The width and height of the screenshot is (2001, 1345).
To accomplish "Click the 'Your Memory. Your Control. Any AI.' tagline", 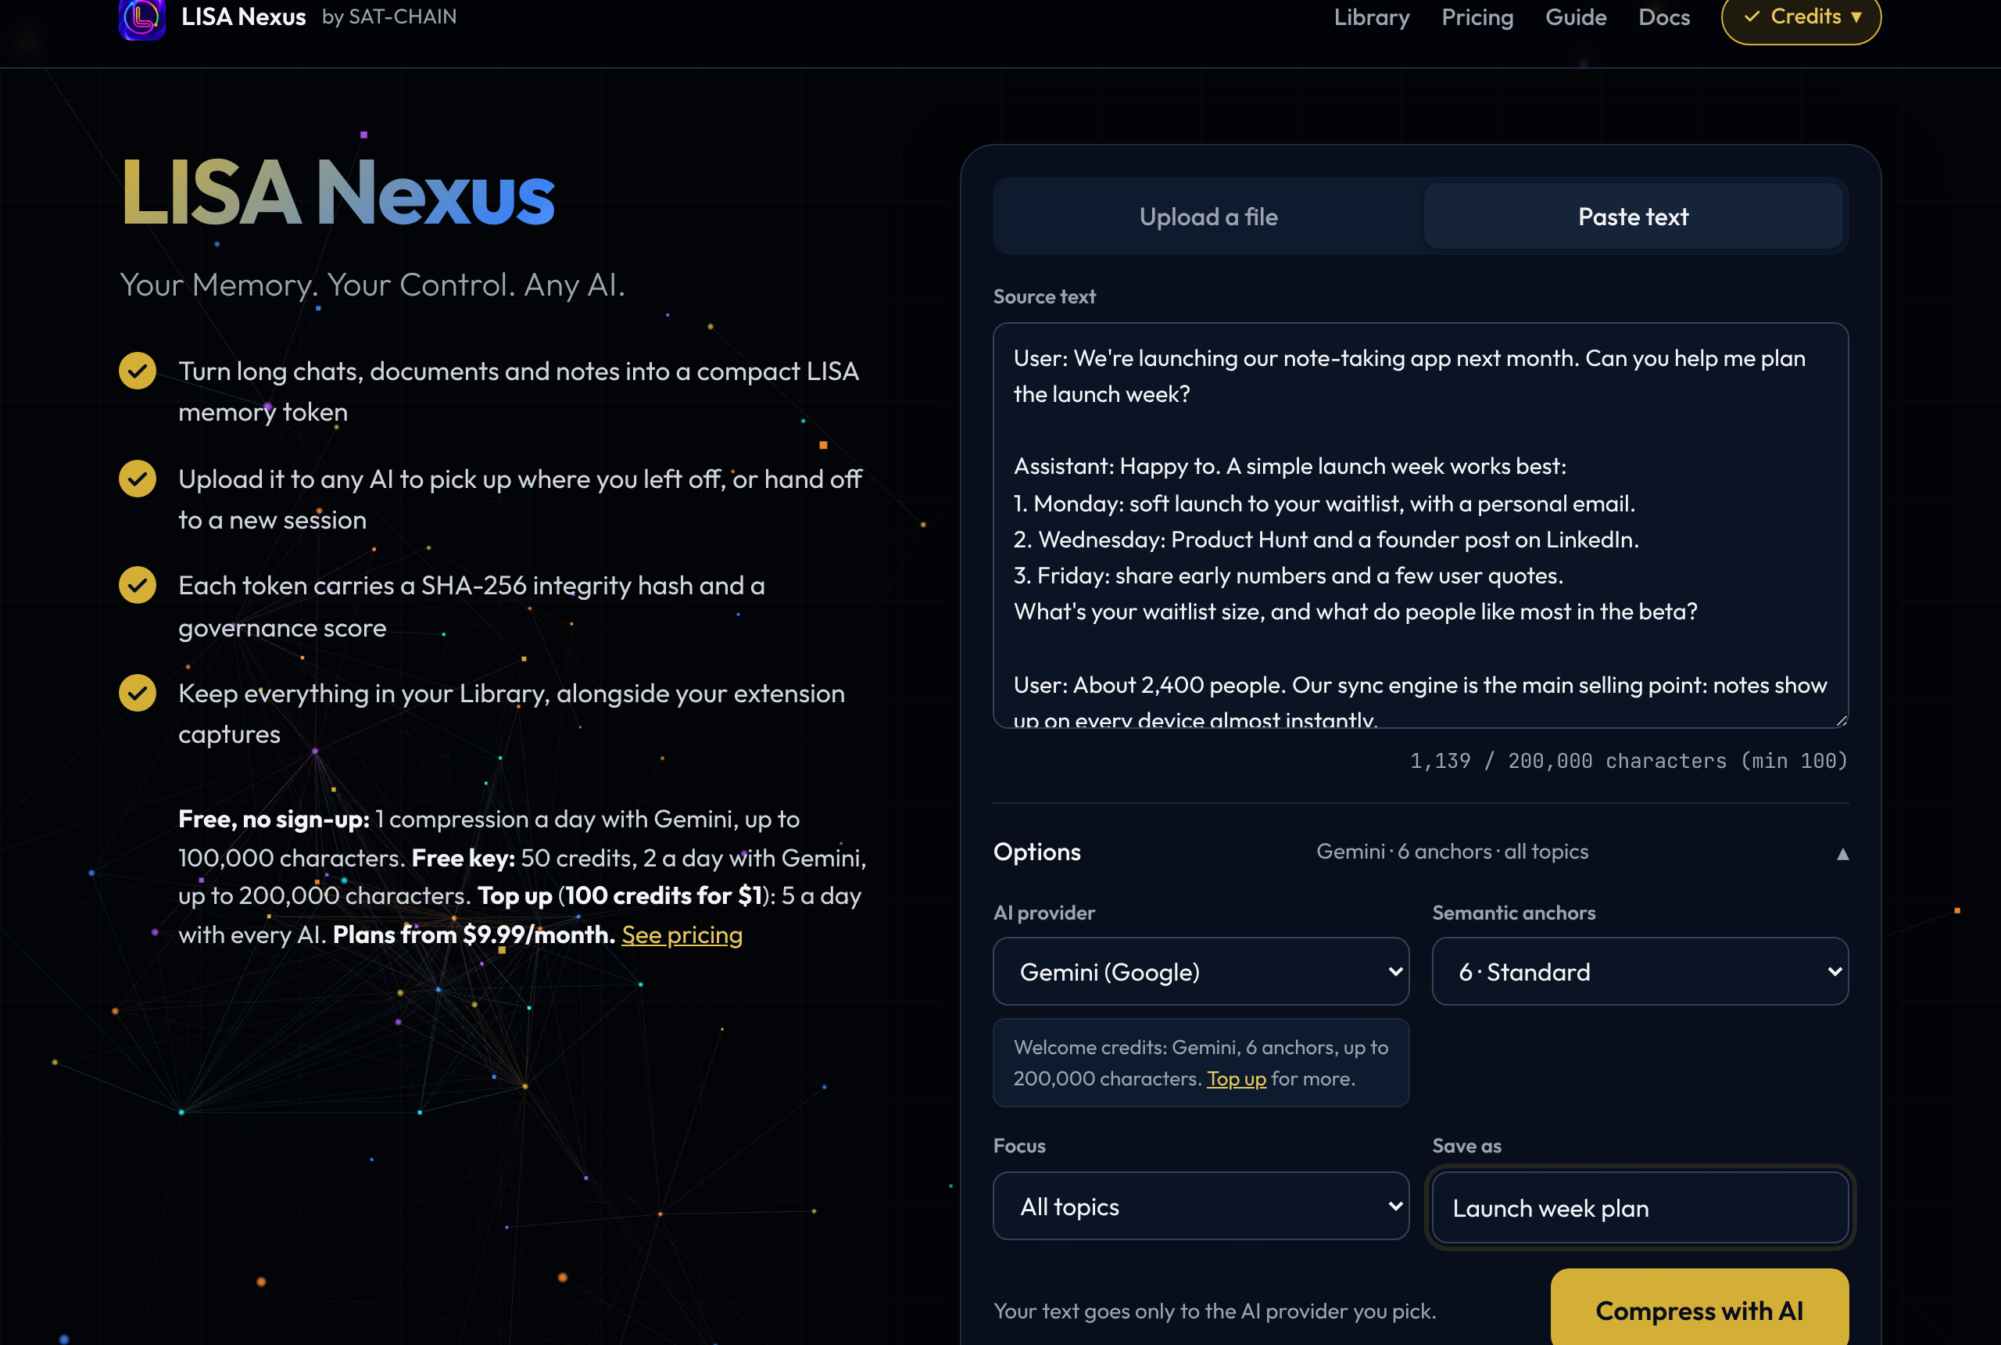I will tap(372, 285).
